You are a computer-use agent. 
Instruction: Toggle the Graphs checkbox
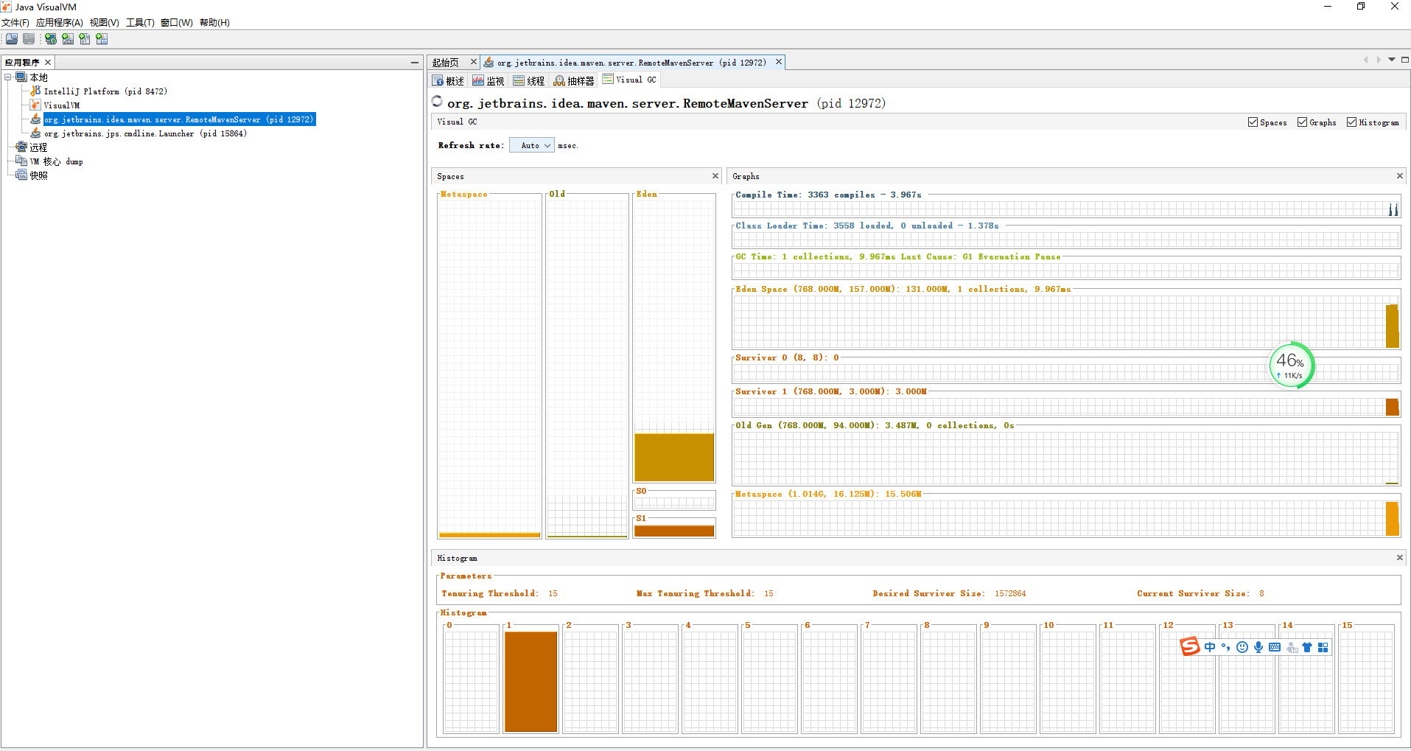point(1302,122)
